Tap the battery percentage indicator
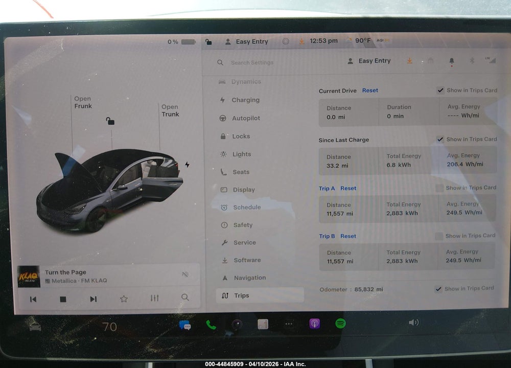This screenshot has width=511, height=368. point(181,42)
